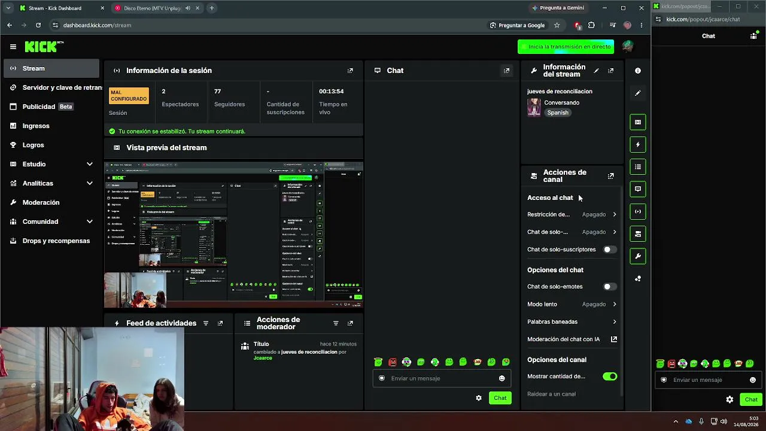Pop out the Información de la sesión panel
Screen dimensions: 766x431
pyautogui.click(x=350, y=71)
